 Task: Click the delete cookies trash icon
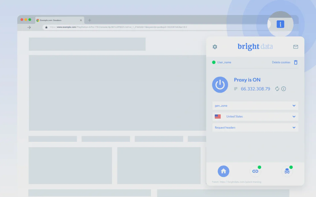tap(296, 62)
